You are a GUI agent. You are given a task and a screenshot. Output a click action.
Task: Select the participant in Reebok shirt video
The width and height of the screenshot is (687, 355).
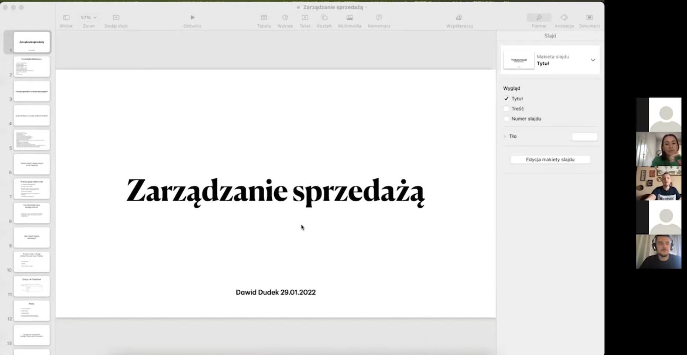(659, 183)
